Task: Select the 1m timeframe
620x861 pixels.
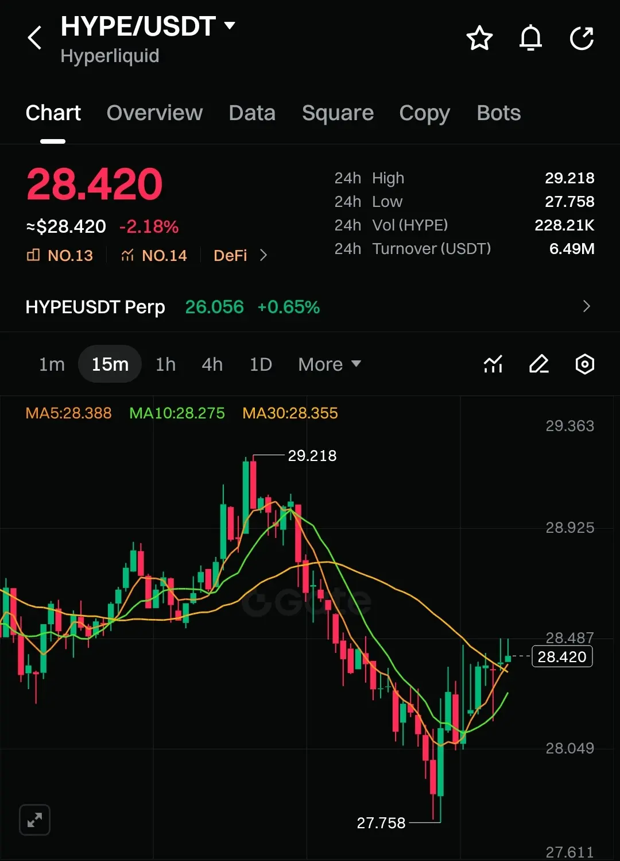Action: coord(52,364)
